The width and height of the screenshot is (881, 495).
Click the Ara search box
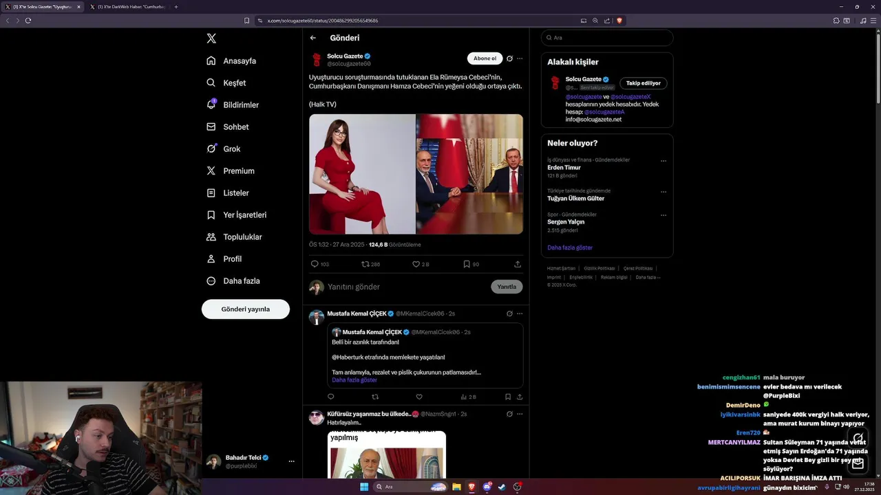click(x=607, y=38)
